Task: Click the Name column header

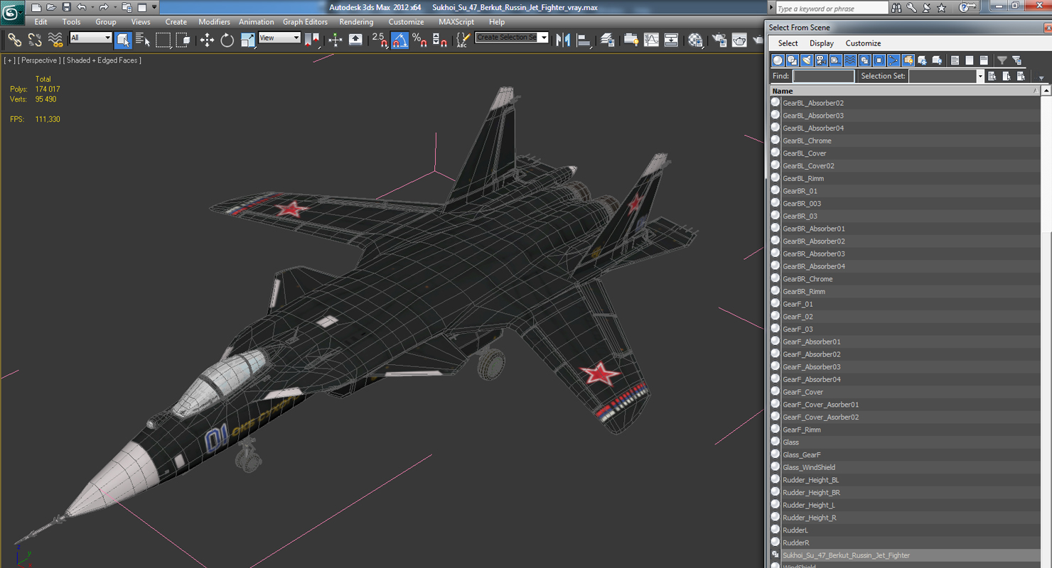Action: coord(905,91)
